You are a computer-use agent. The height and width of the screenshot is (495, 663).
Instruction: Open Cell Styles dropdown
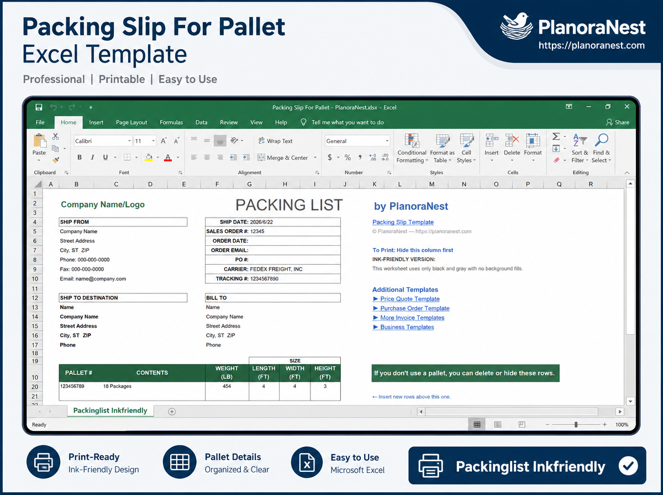467,148
